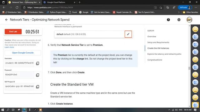This screenshot has height=112, width=200.
Task: Click the Password text field
Action: click(19, 75)
